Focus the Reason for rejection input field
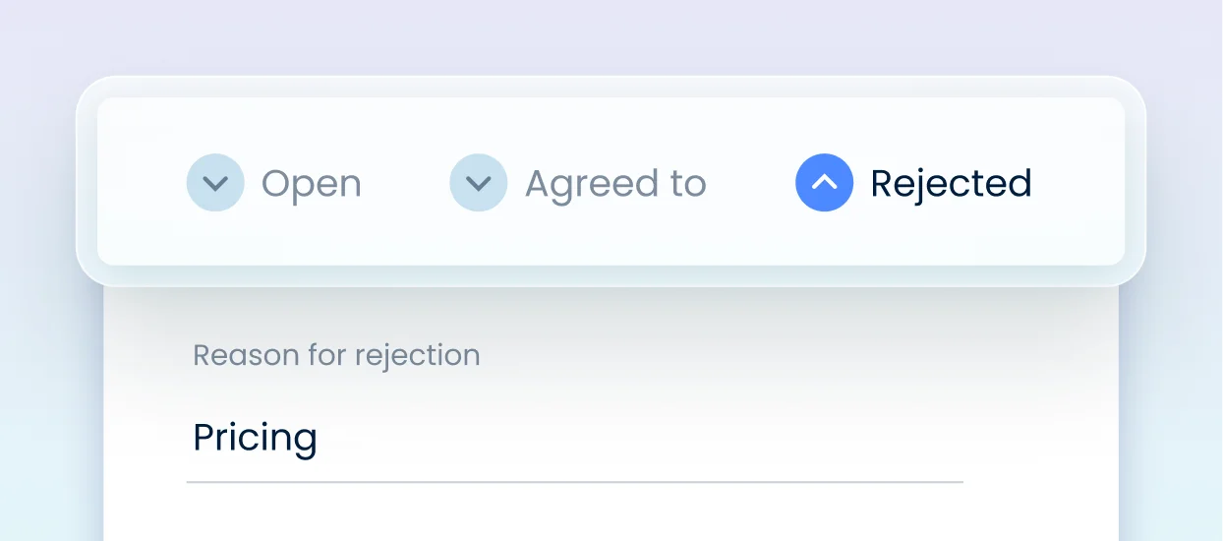This screenshot has height=541, width=1223. (x=574, y=438)
